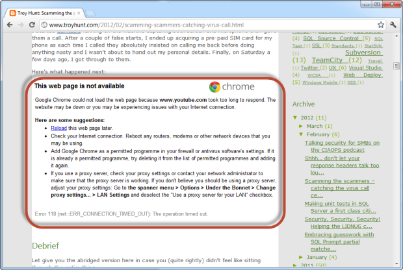Click the forward navigation arrow

pos(21,25)
